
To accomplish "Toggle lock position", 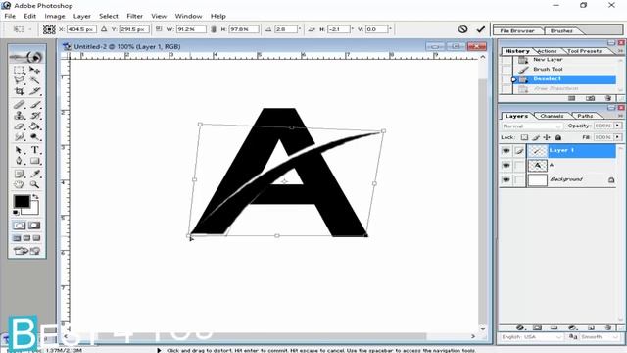I will pyautogui.click(x=547, y=137).
